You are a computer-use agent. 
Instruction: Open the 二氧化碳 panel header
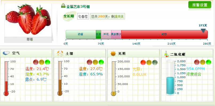coord(187,53)
